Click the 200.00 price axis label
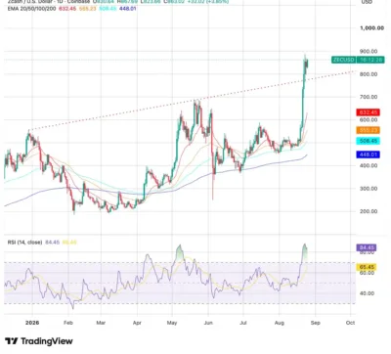391x354 pixels. coord(369,211)
